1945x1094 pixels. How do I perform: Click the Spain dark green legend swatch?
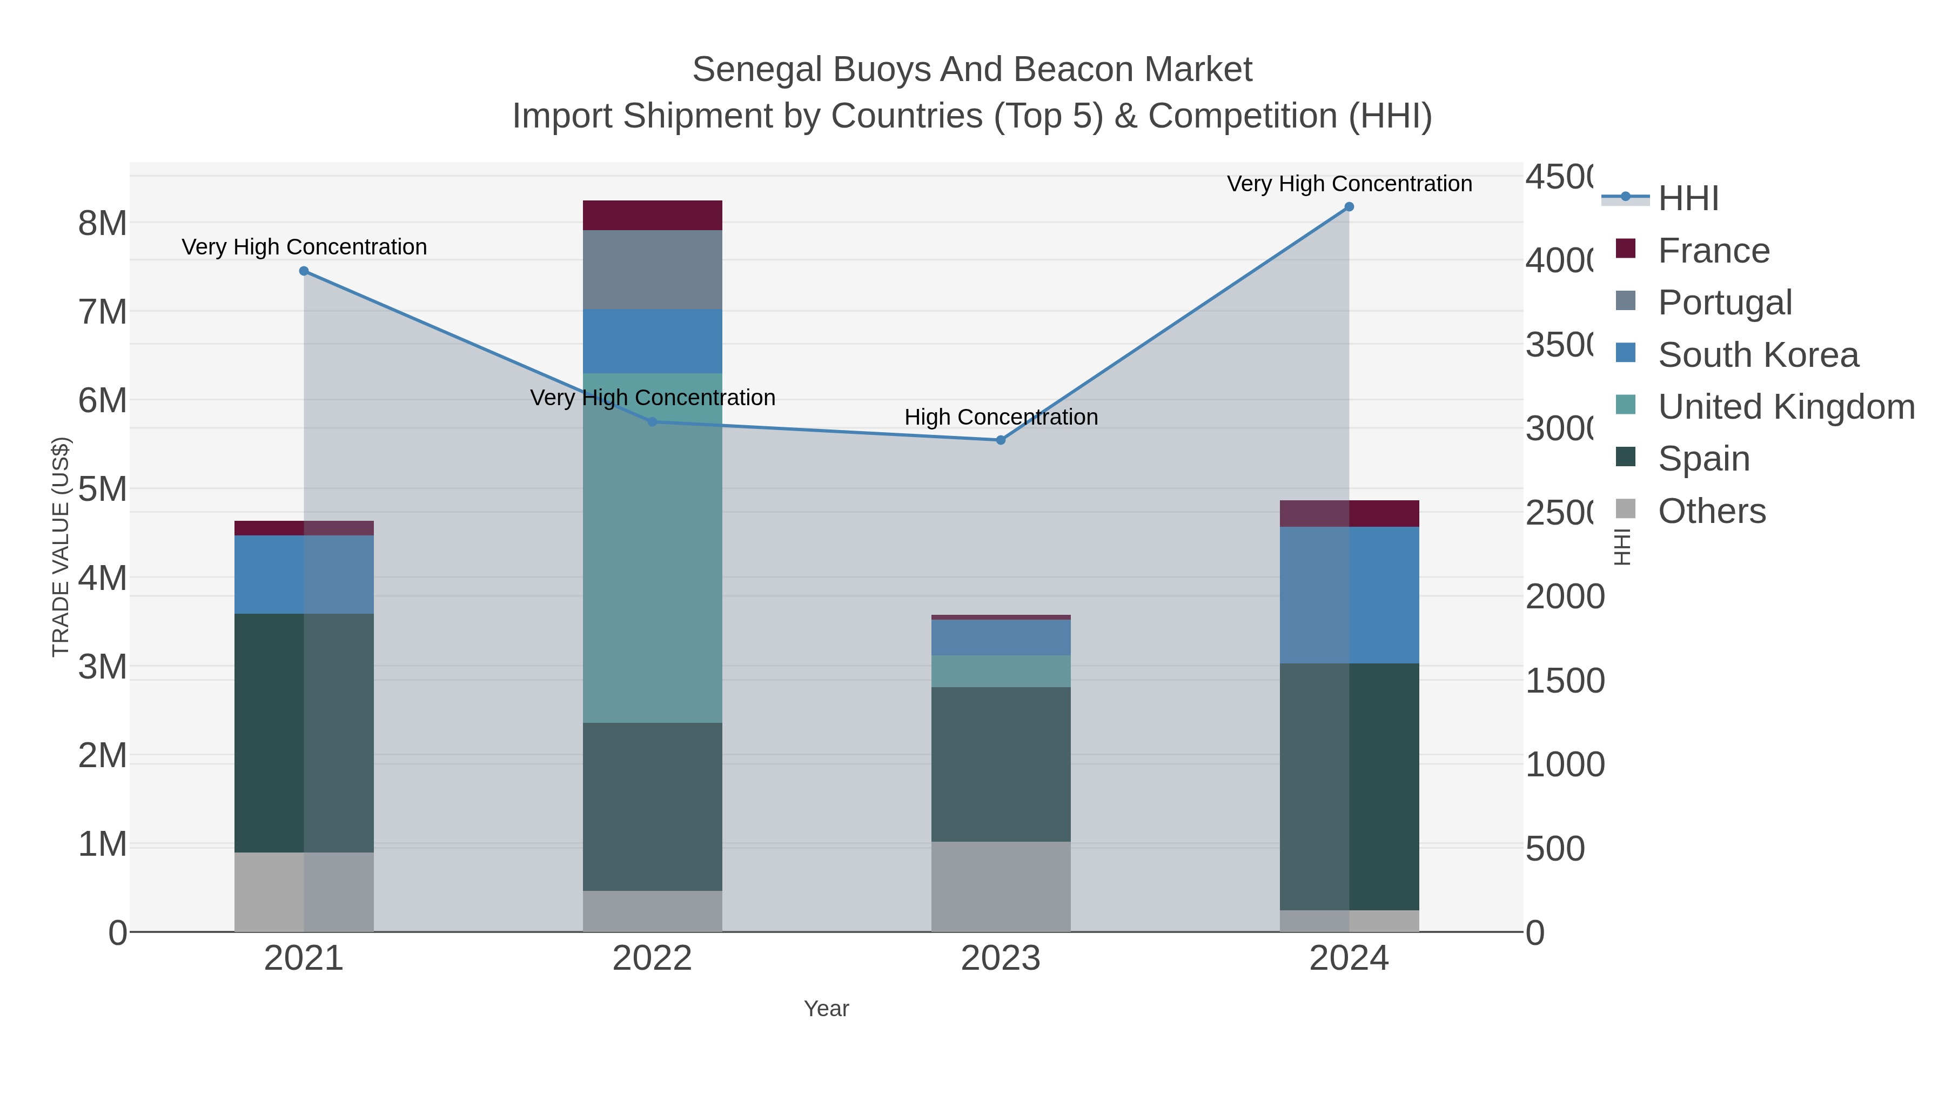1626,457
